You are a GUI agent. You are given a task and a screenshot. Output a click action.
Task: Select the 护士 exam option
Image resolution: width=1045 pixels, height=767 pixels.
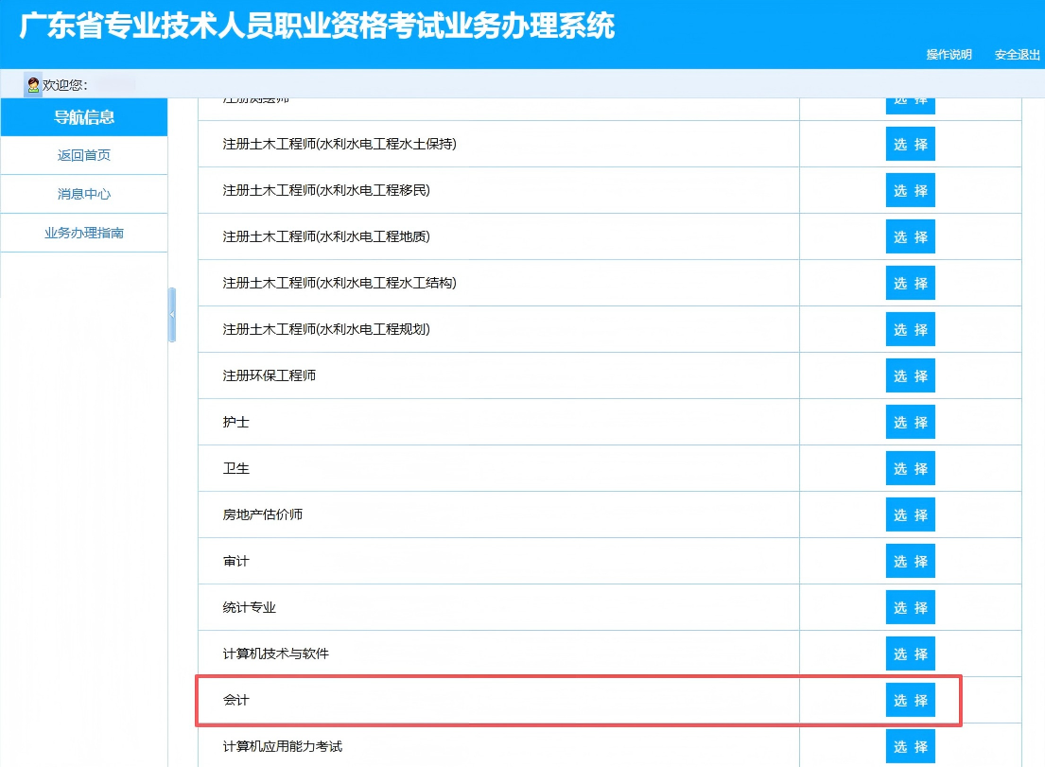(910, 422)
